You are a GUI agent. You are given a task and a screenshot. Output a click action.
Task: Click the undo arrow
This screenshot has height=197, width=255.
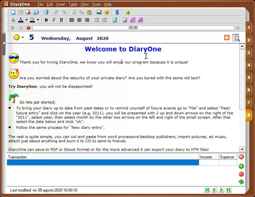pyautogui.click(x=56, y=12)
